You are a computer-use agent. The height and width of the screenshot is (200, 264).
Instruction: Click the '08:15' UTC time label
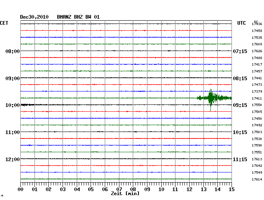(240, 79)
